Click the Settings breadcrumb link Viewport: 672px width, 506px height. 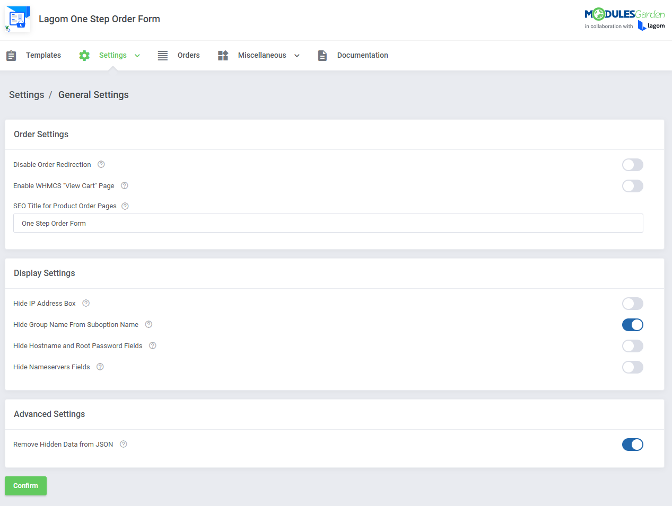(27, 95)
